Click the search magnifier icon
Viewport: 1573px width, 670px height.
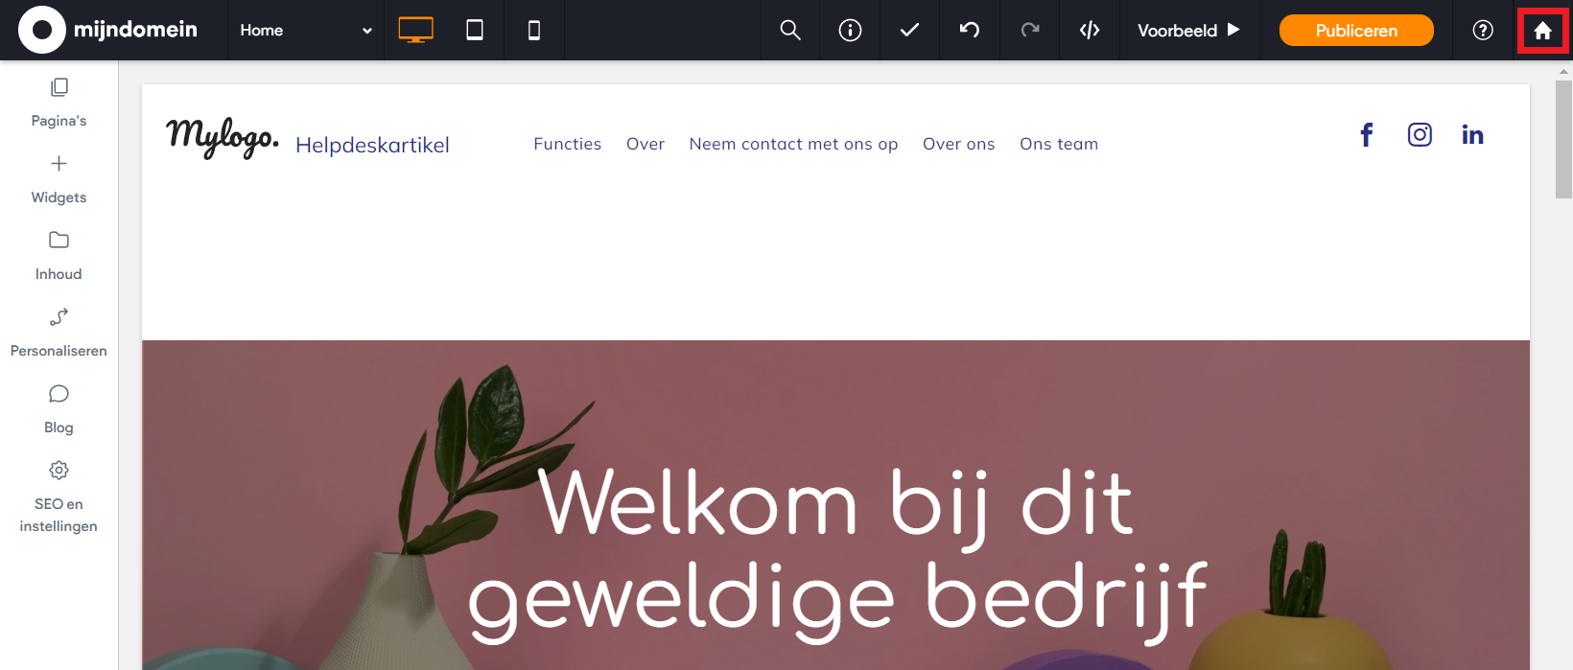(790, 31)
